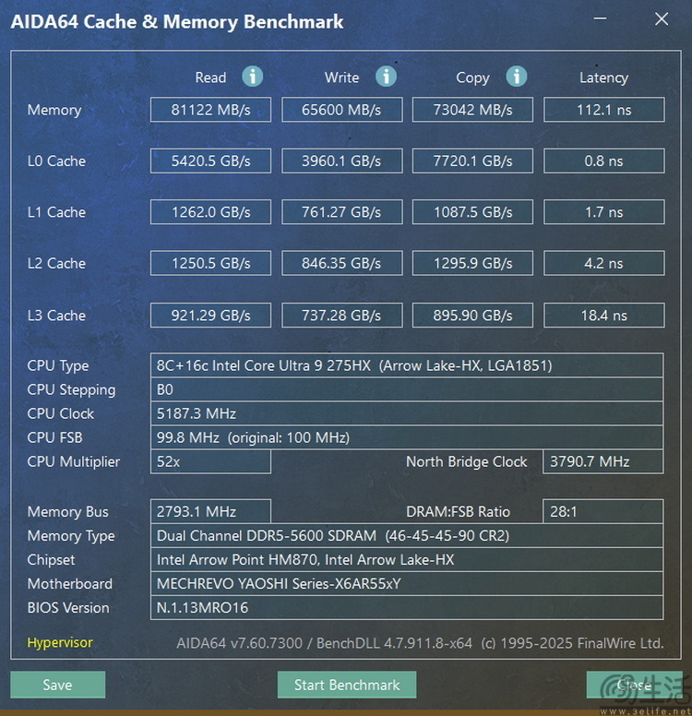Click the CPU Type label
The image size is (692, 716).
click(58, 365)
